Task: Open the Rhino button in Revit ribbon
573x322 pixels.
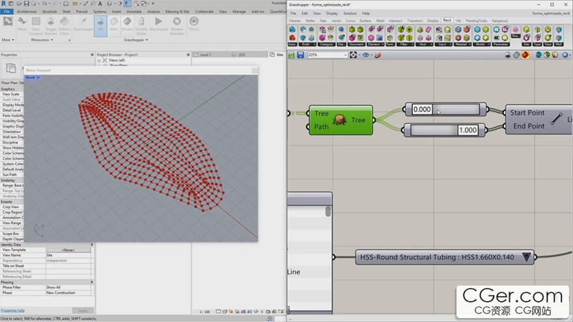Action: pyautogui.click(x=22, y=25)
